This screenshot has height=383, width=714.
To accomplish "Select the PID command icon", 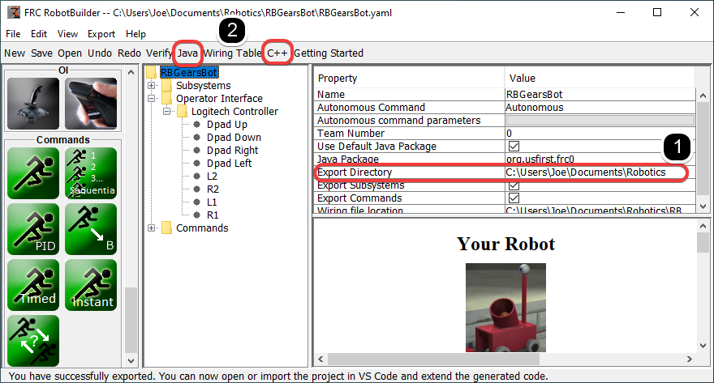I will click(33, 229).
